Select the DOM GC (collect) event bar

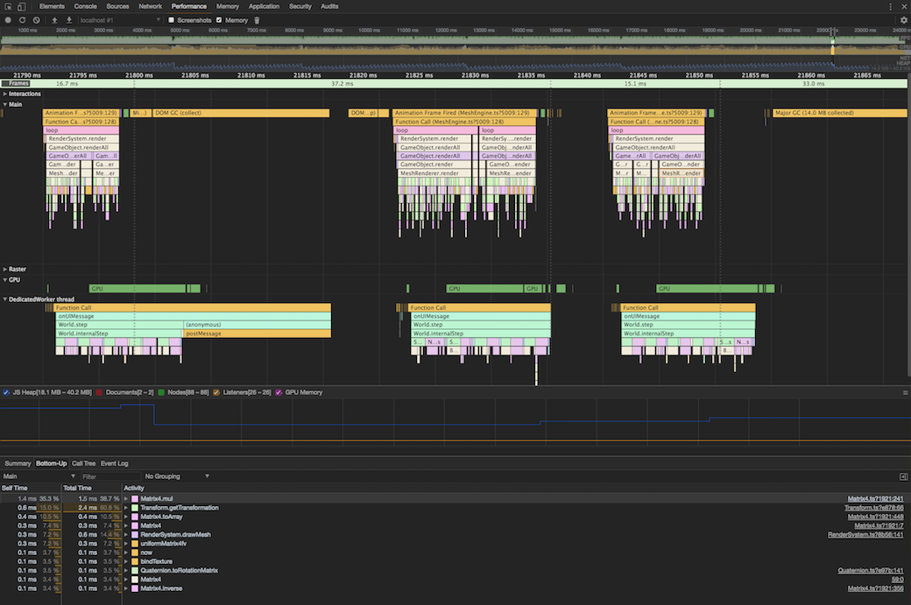coord(241,113)
